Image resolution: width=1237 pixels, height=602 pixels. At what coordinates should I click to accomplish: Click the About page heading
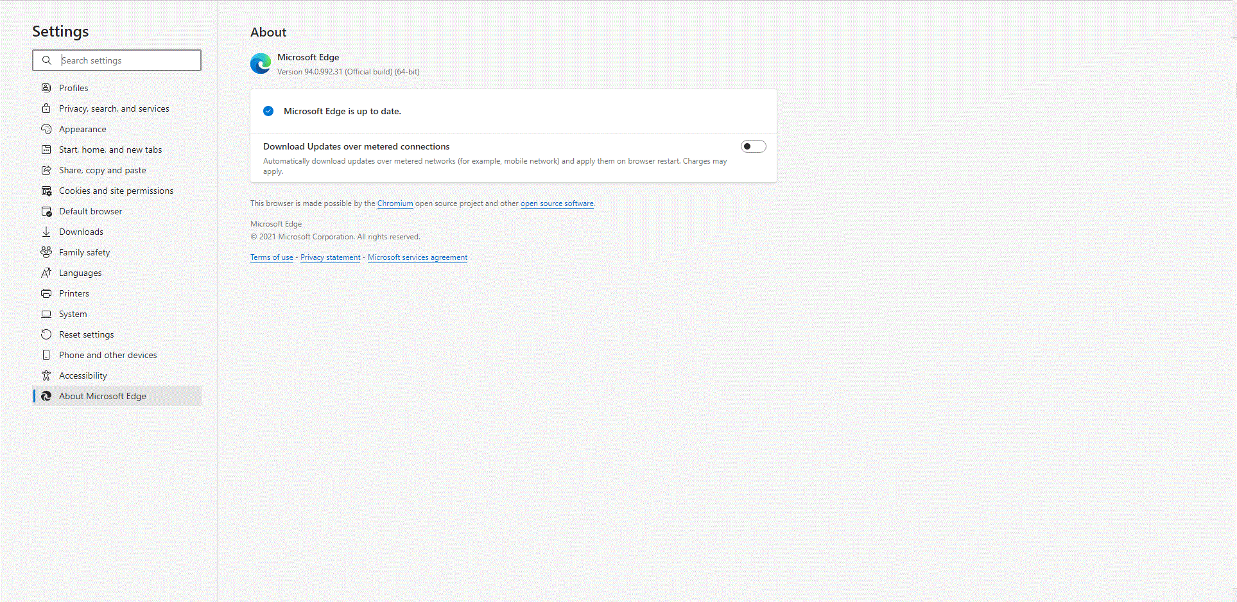click(268, 32)
